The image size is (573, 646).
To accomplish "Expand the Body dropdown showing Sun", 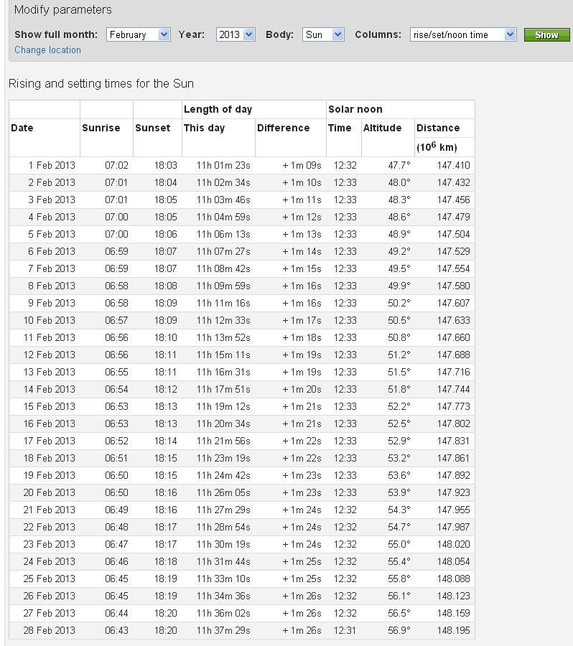I will [x=322, y=34].
